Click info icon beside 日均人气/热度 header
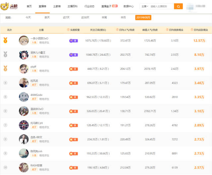The image size is (212, 175). tap(117, 30)
